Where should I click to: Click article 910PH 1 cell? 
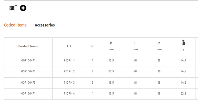69,60
